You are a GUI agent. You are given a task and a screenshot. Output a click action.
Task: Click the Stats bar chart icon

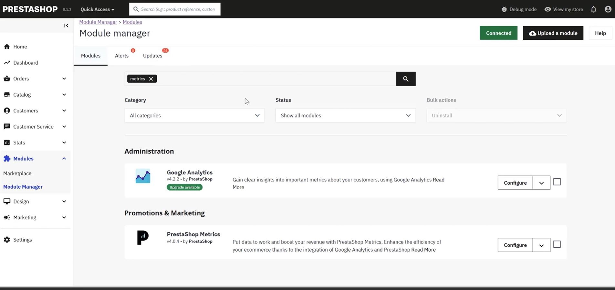click(x=7, y=142)
